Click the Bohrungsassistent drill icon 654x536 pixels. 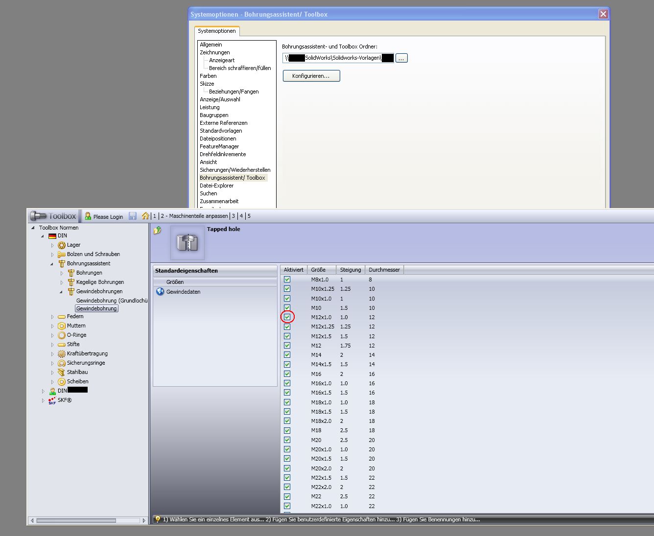point(62,264)
